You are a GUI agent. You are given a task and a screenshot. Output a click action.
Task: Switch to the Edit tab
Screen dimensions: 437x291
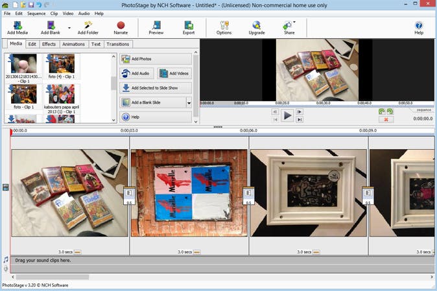[32, 44]
